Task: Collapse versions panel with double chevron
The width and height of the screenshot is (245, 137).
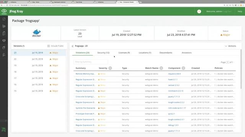Action: tap(72, 46)
